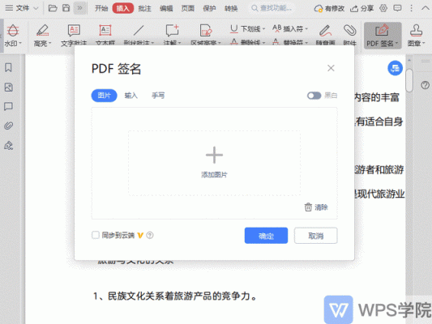This screenshot has width=432, height=324.
Task: Click the 水印 watermark tool
Action: (x=13, y=36)
